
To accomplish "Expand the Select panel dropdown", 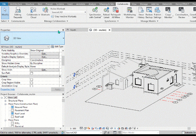I will tap(8, 21).
